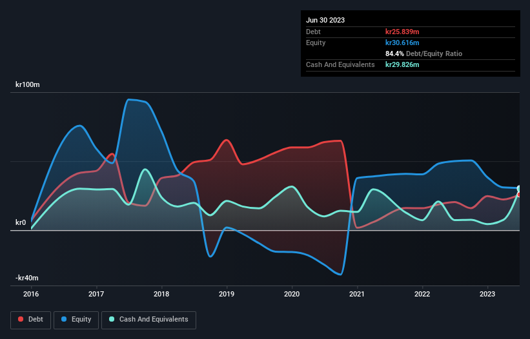
Task: Click the Equity label in tooltip
Action: (x=316, y=43)
